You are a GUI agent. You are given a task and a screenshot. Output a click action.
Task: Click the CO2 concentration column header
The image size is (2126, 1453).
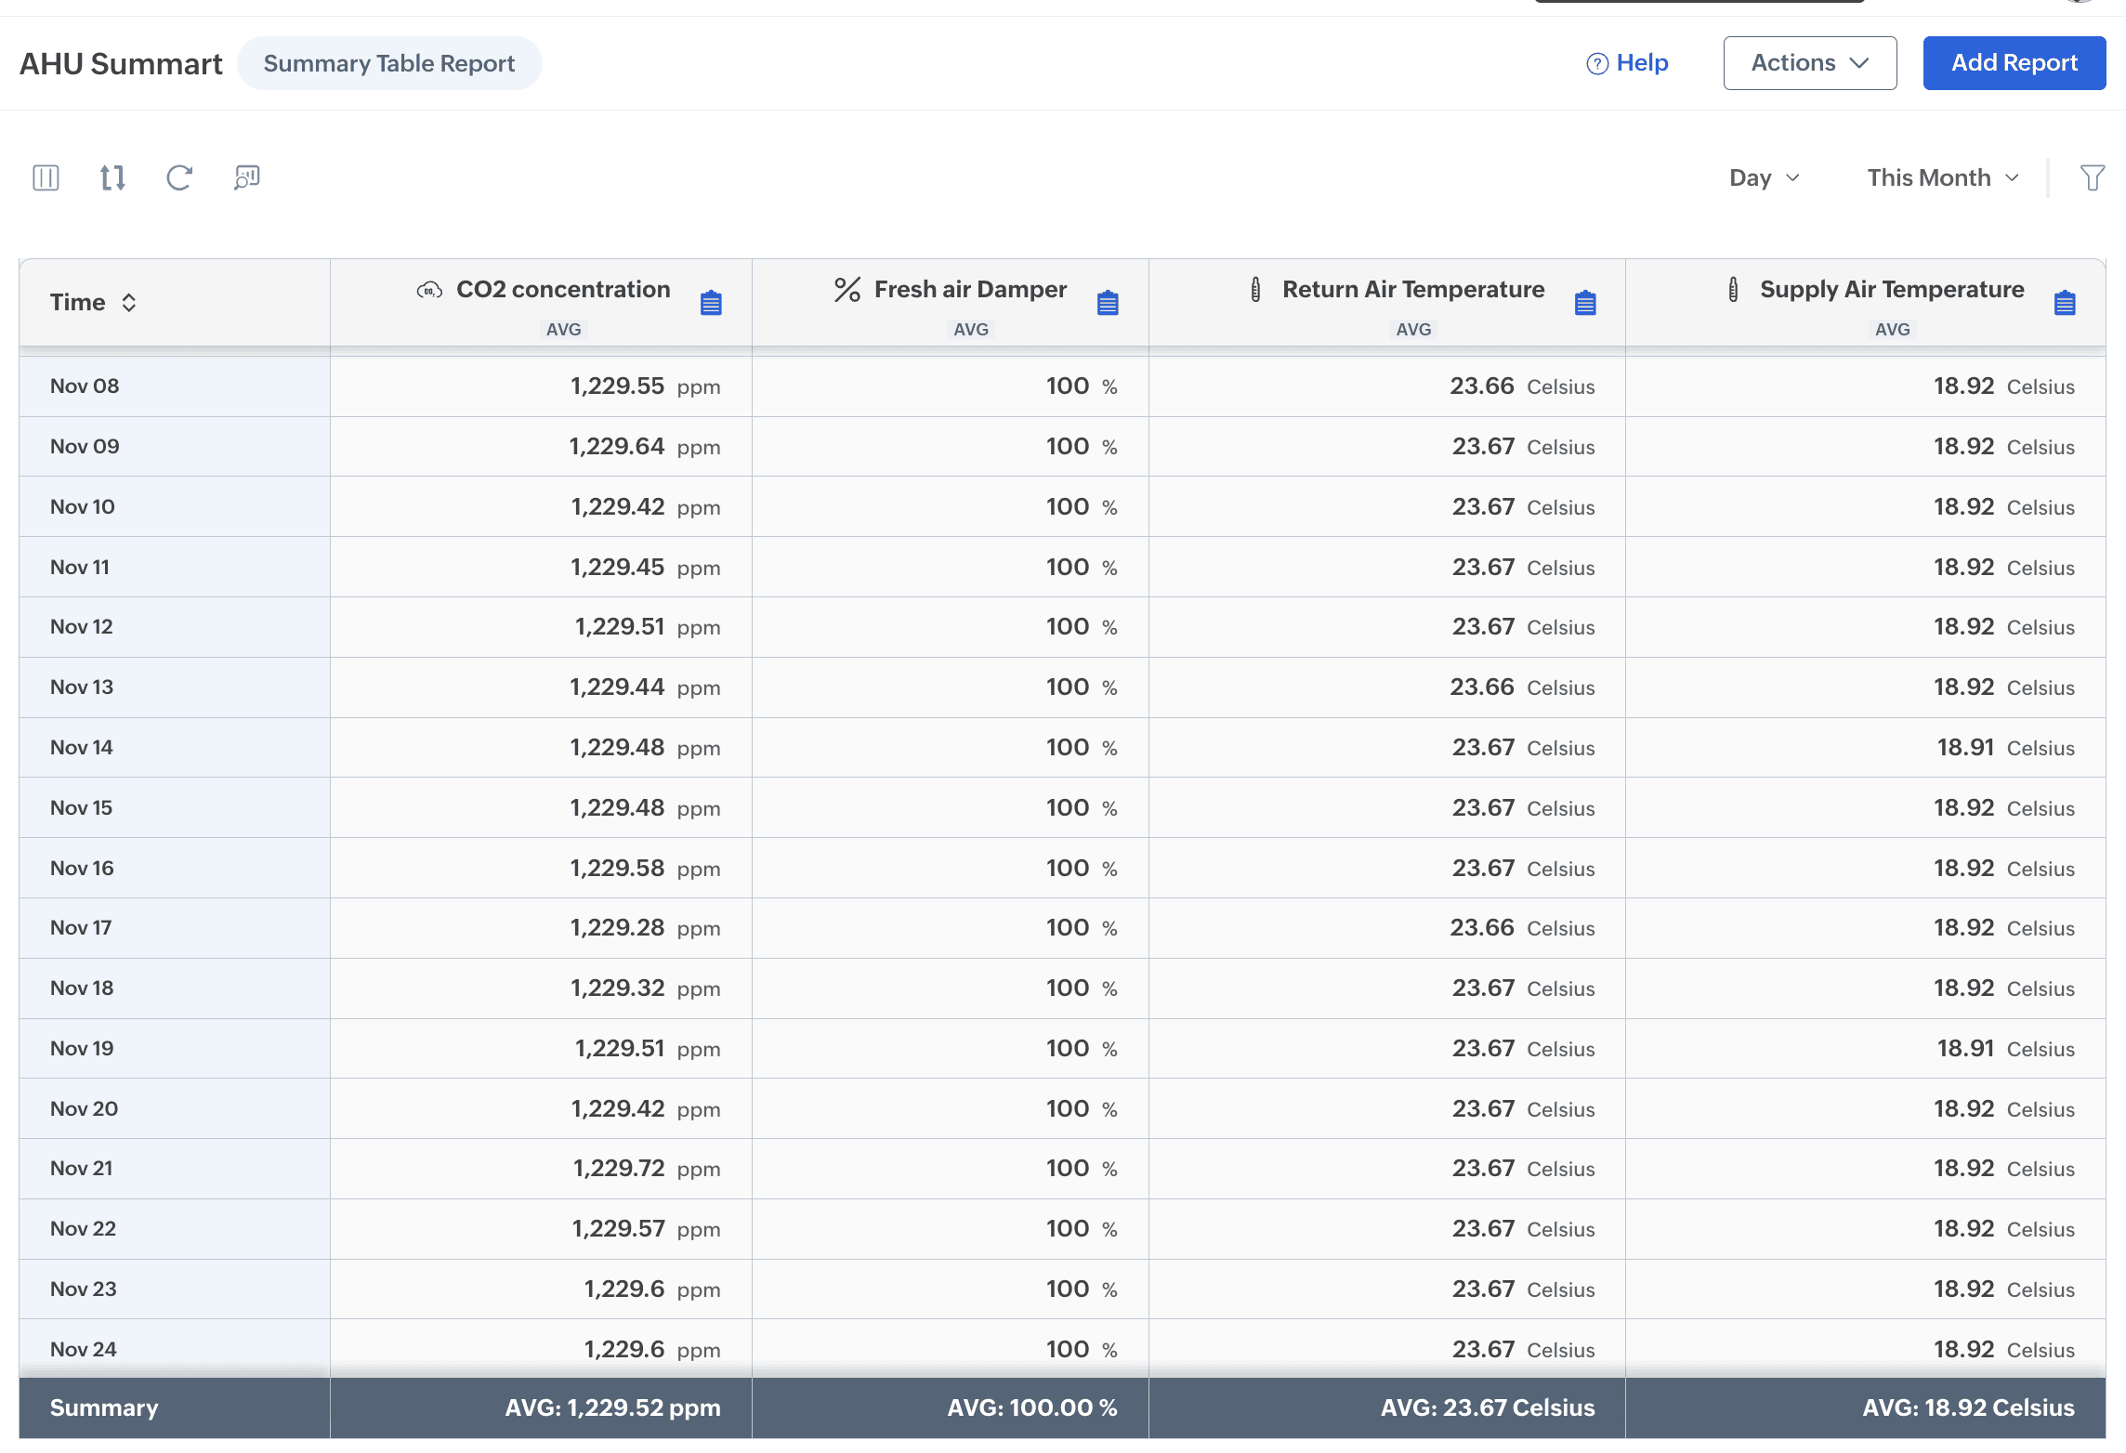(x=562, y=290)
